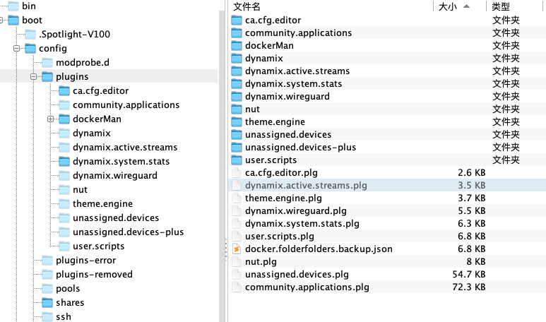The width and height of the screenshot is (546, 322).
Task: Select docker.folderfolders.backup.json file name
Action: click(319, 249)
